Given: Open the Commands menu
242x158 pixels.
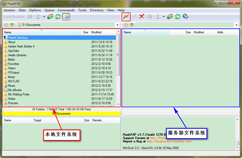Looking at the screenshot, I should [66, 10].
